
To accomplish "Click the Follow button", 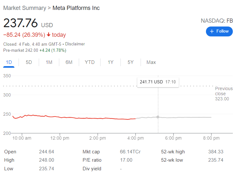I will pos(219,31).
